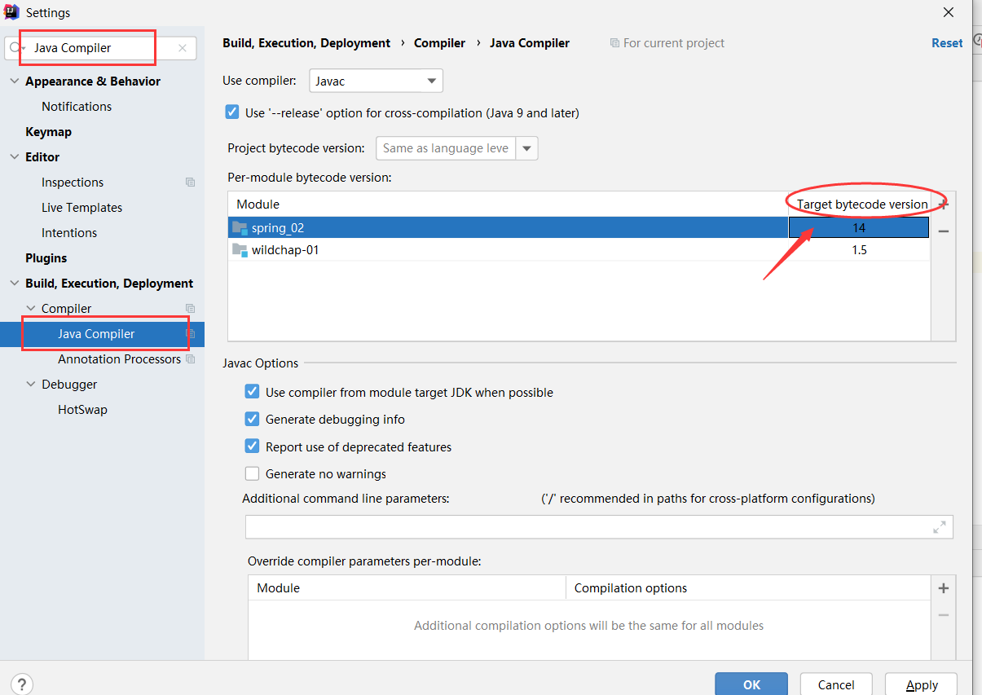Collapse the Compiler tree node

click(x=31, y=309)
